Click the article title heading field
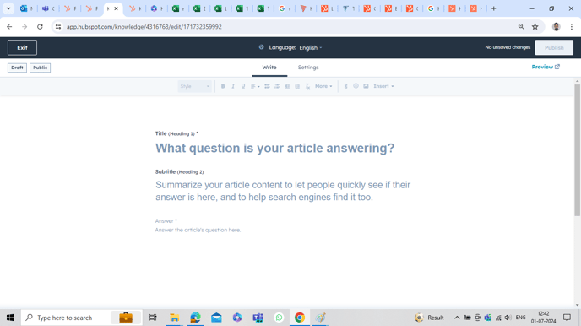Viewport: 581px width, 326px height. 275,148
